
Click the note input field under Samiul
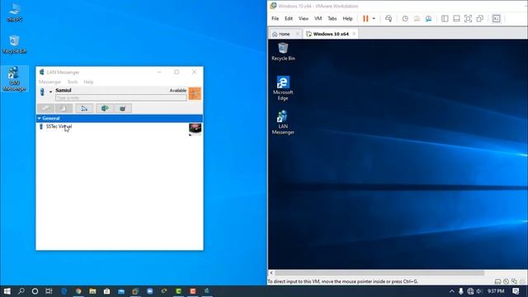coord(121,97)
